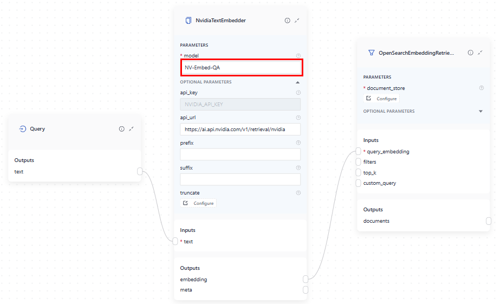
Task: Click the Query text output connector
Action: click(x=140, y=172)
